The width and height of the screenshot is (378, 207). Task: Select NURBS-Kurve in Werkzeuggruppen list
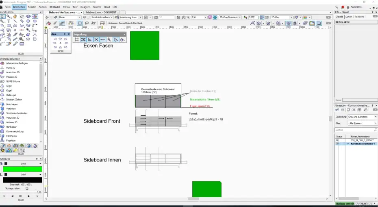[13, 81]
